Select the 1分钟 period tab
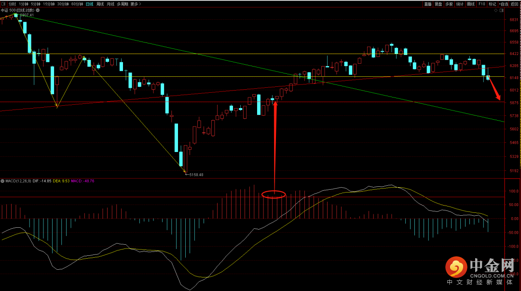The image size is (521, 291). (x=23, y=4)
